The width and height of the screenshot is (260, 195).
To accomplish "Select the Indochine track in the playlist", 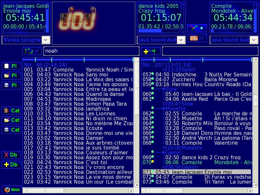I will click(x=197, y=75).
